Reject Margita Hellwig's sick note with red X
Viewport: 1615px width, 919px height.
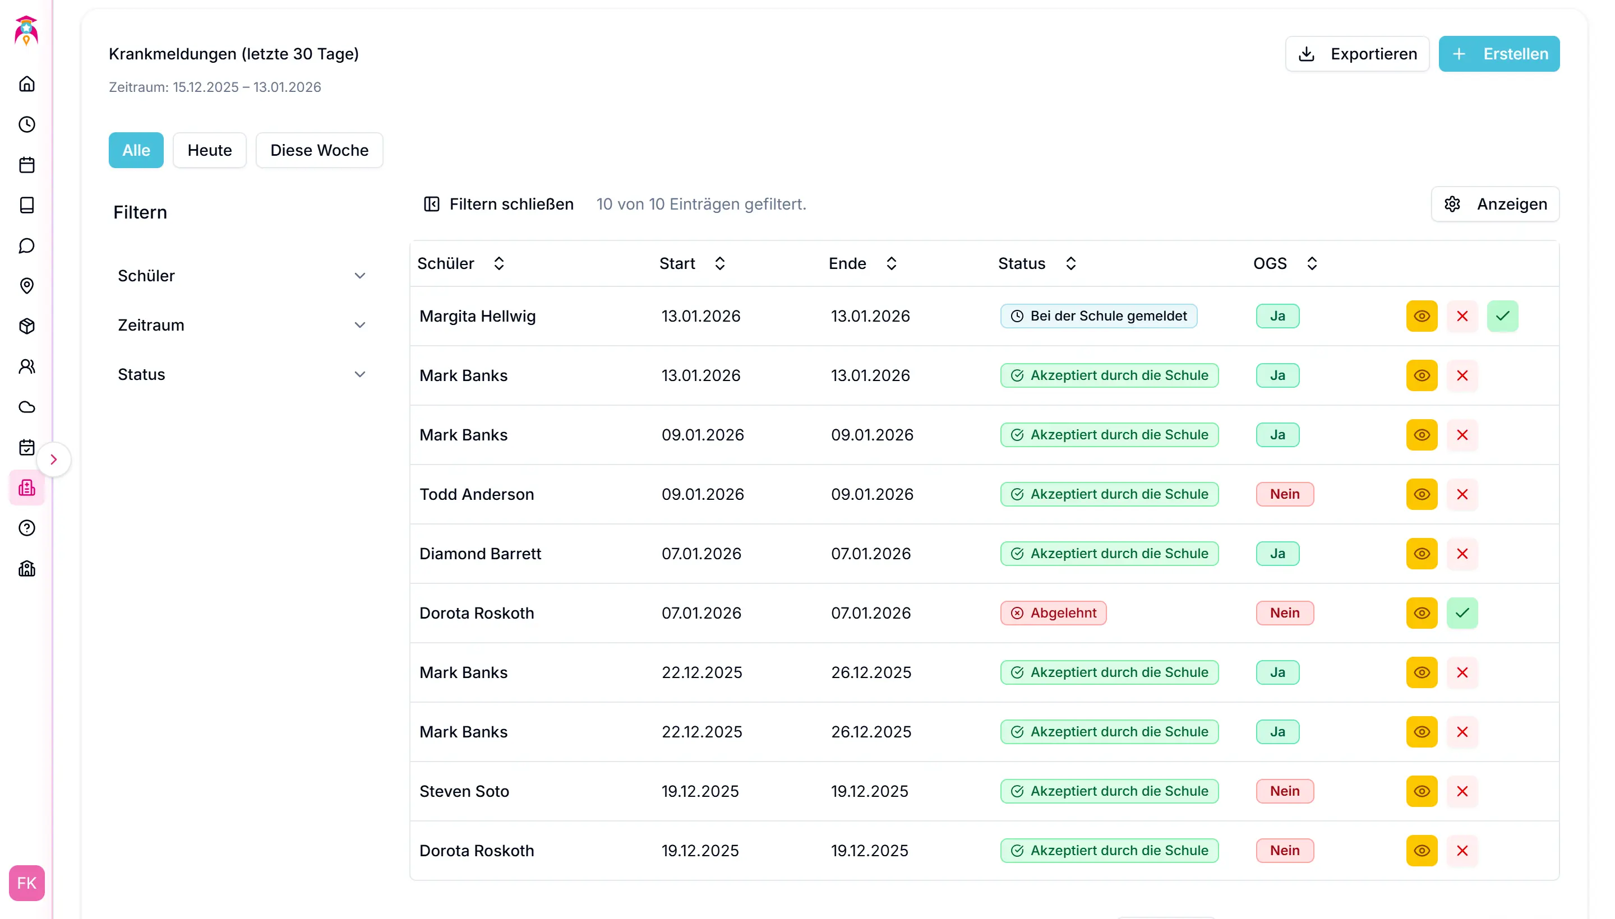point(1461,316)
